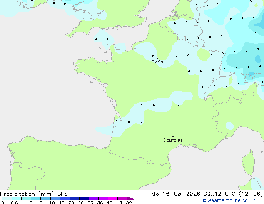Click legend value 0.5
The image size is (264, 204).
[15, 202]
